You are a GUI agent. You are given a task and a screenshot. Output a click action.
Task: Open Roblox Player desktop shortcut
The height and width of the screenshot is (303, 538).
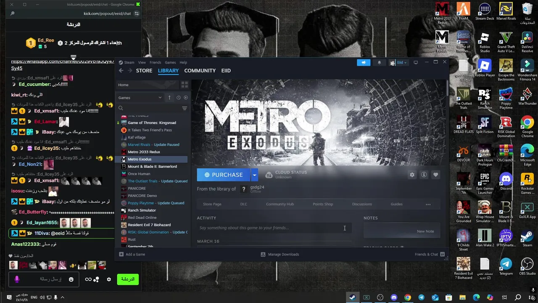pos(485,69)
